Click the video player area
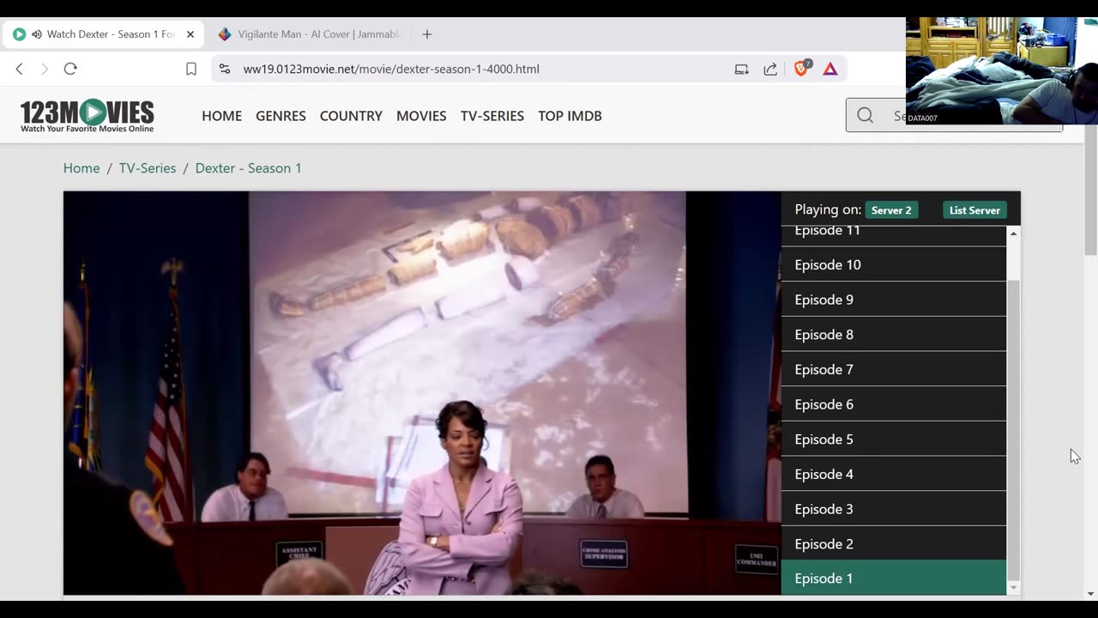This screenshot has width=1098, height=618. coord(422,393)
